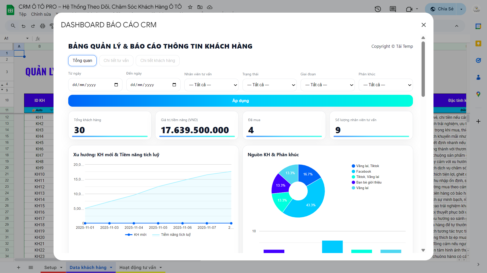Click the 'Áp dụng' apply button
This screenshot has height=273, width=487.
tap(240, 101)
